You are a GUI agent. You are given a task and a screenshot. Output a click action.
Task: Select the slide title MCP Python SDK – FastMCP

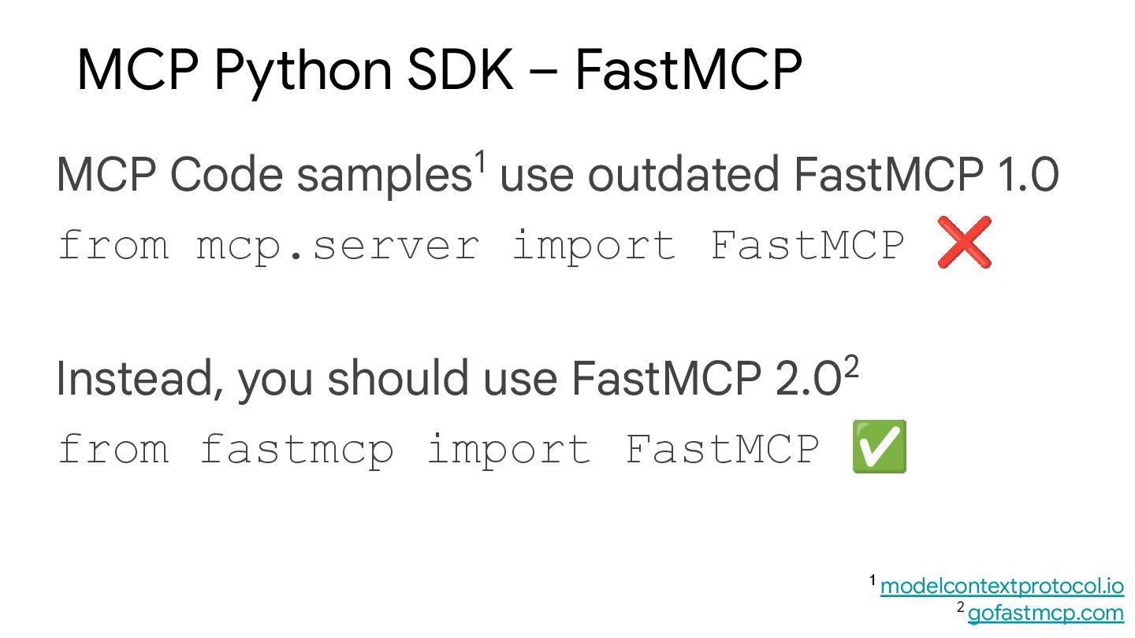(440, 70)
